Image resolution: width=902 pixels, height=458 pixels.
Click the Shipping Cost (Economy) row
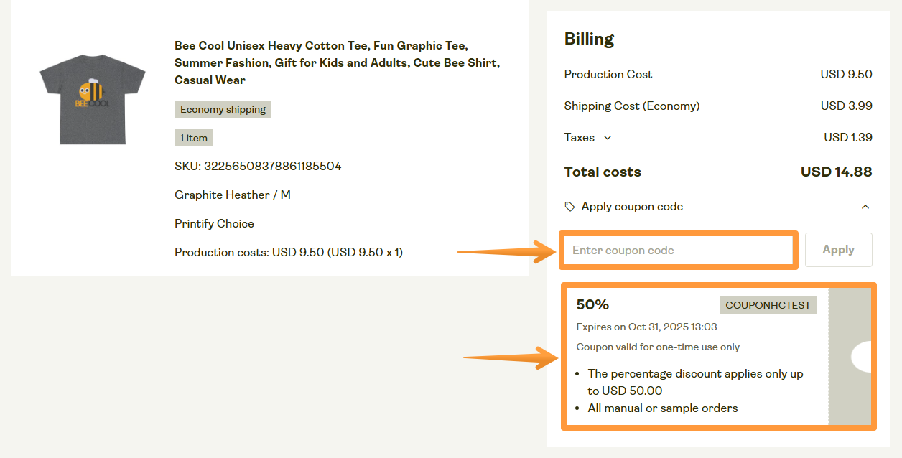click(632, 106)
